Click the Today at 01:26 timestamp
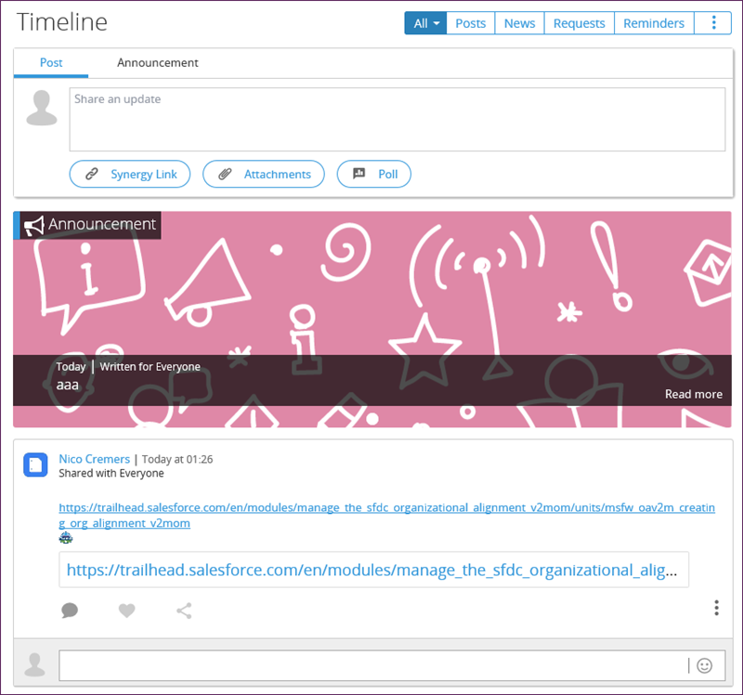 tap(177, 459)
